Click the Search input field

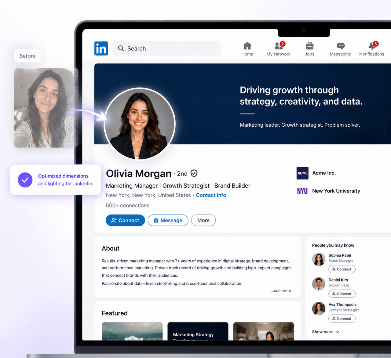166,48
